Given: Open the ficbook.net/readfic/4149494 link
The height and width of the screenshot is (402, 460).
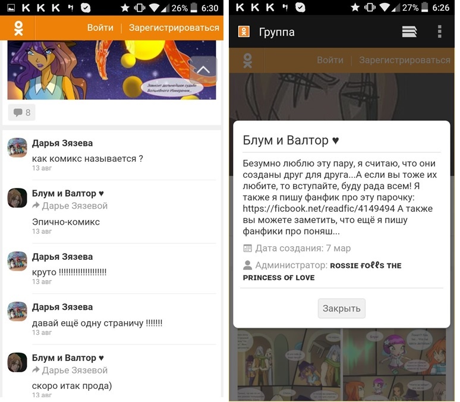Looking at the screenshot, I should click(319, 209).
